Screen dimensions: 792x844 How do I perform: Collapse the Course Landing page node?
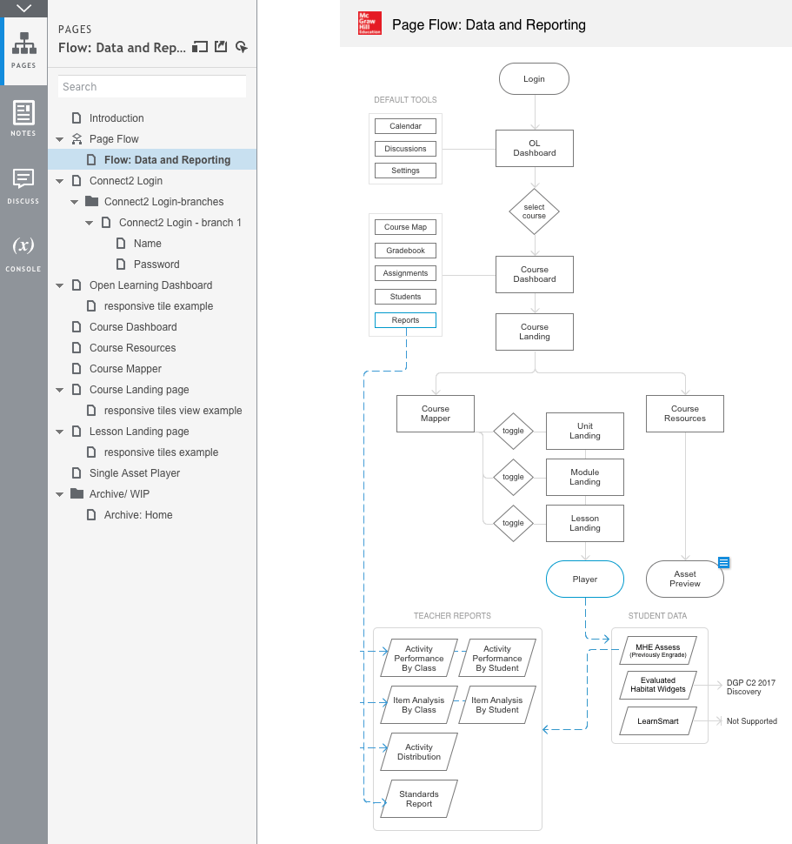pos(60,391)
